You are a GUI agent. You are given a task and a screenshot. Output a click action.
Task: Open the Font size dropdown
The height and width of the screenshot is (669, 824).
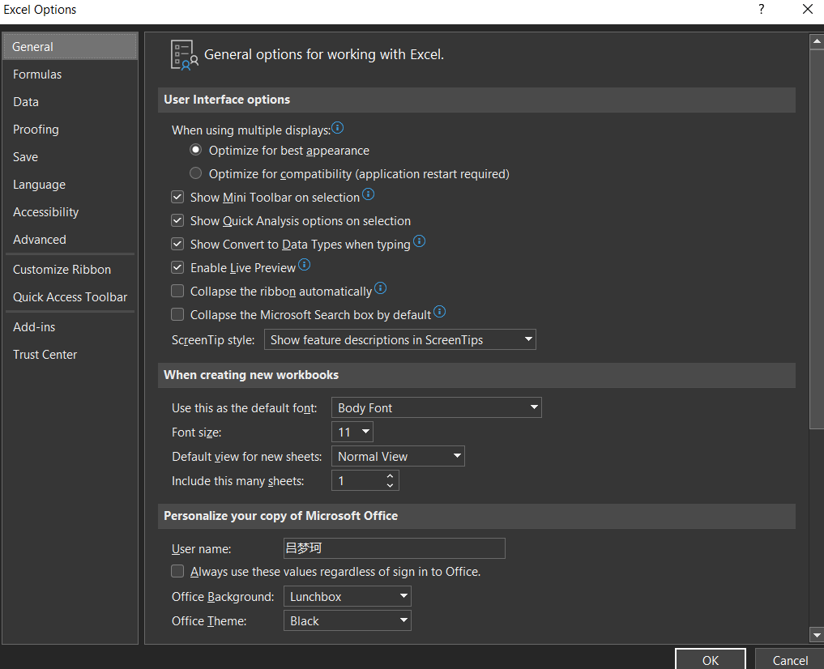point(352,432)
